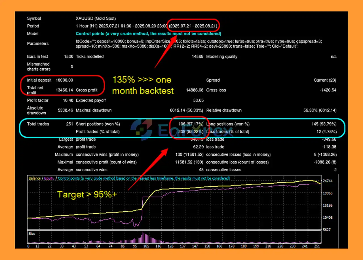Click the yellow '135% >>> one month backtest' annotation
Screen dimensions: 363x260
click(143, 85)
